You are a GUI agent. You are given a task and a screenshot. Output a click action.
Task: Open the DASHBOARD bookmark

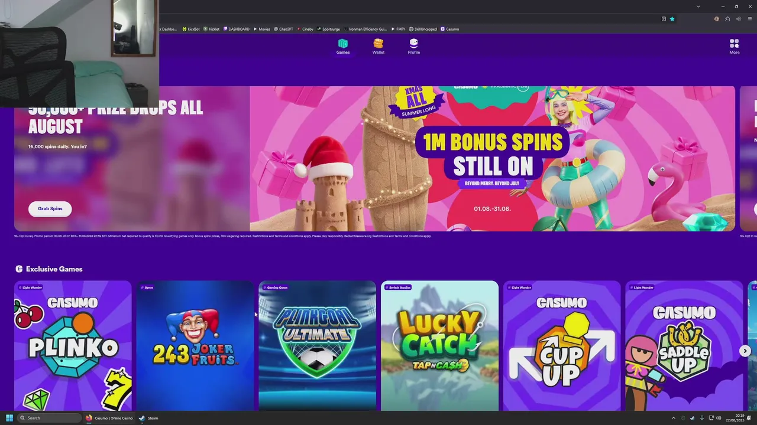(x=237, y=29)
